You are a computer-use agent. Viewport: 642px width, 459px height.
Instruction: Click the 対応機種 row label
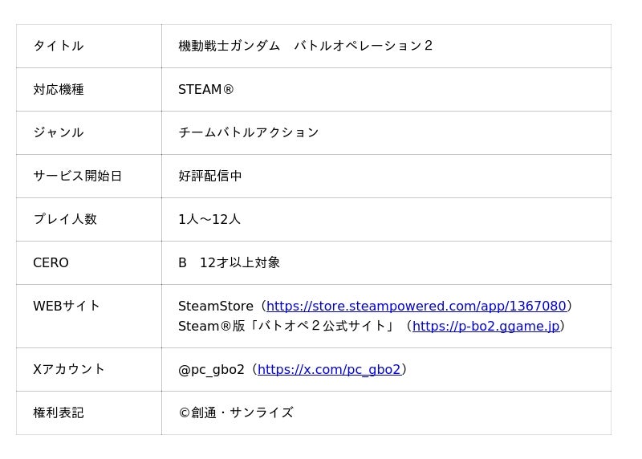click(59, 90)
